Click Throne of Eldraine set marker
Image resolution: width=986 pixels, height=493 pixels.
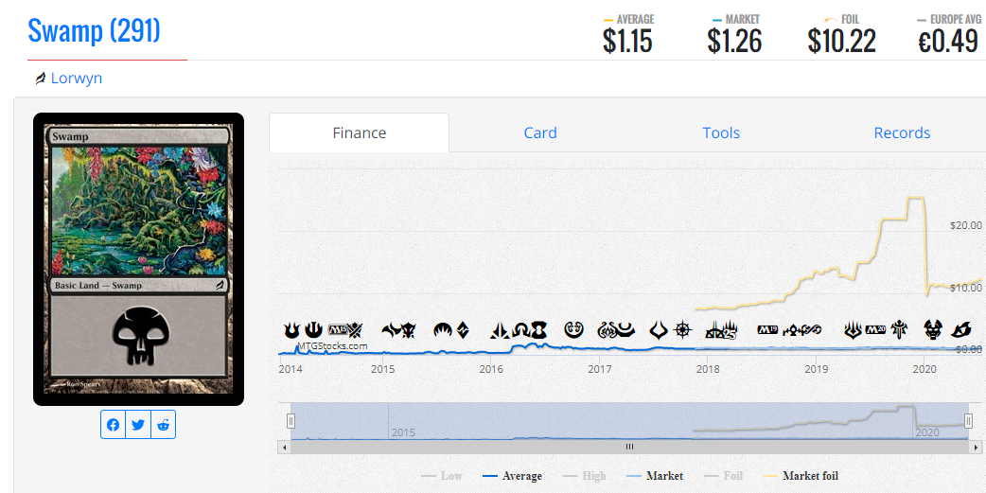point(899,329)
